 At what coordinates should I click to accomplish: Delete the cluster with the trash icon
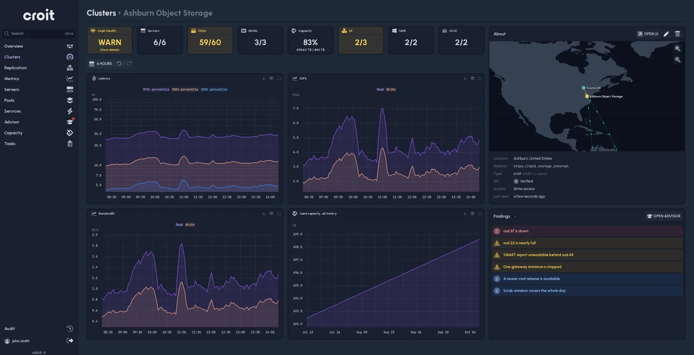point(677,34)
